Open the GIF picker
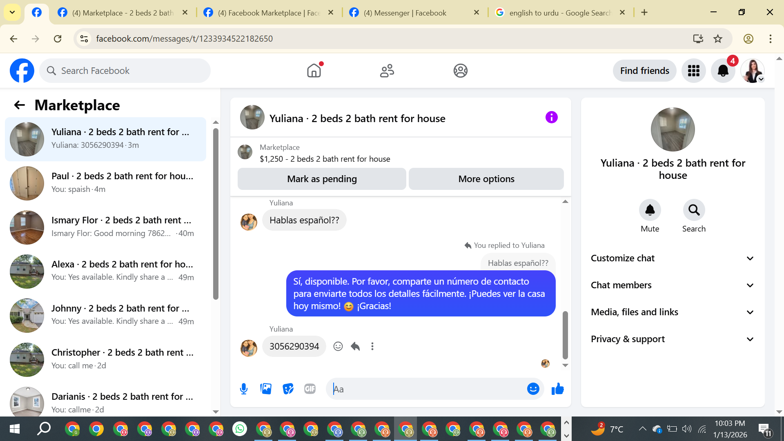The height and width of the screenshot is (441, 784). tap(310, 389)
